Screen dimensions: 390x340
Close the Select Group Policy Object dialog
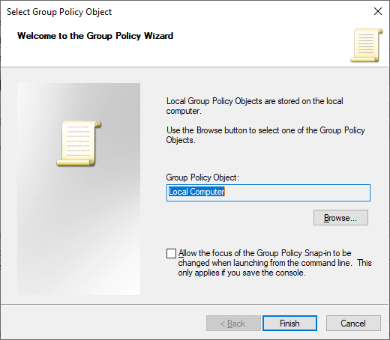pyautogui.click(x=378, y=11)
